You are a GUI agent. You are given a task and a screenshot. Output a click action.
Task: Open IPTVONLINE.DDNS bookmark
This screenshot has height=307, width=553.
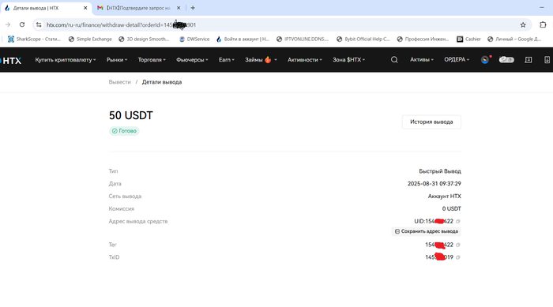click(x=303, y=39)
